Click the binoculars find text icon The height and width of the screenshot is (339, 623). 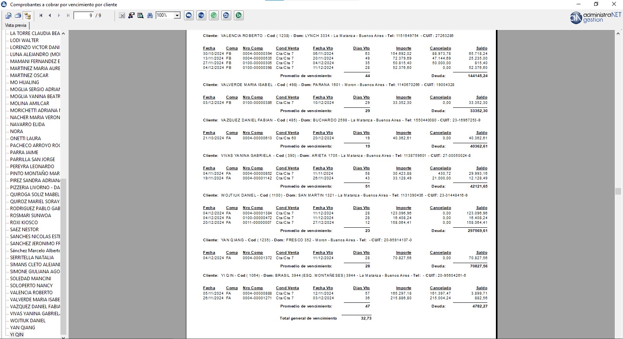pyautogui.click(x=150, y=16)
